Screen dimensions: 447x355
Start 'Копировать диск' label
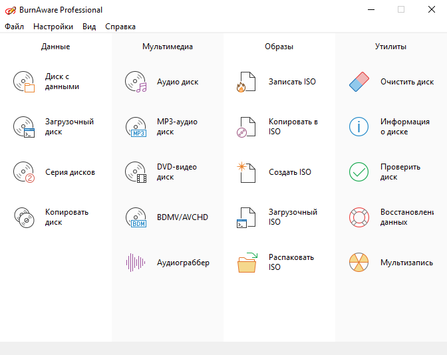67,217
